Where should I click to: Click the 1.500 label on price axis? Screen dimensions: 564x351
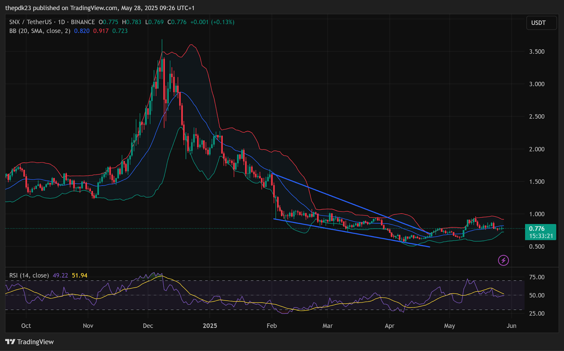(537, 181)
